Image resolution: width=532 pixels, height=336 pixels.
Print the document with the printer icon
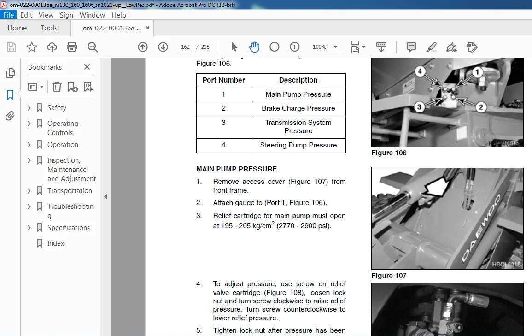72,47
